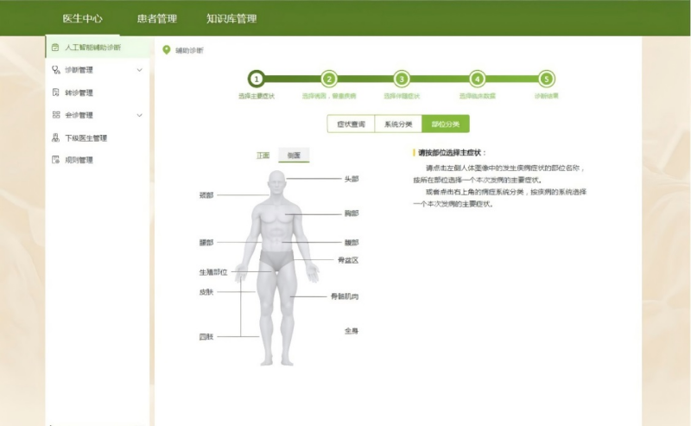
Task: Show the 正面 body view
Action: point(263,156)
